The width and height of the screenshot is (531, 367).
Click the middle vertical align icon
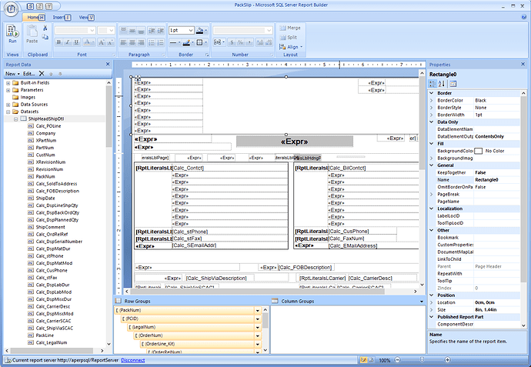132,31
